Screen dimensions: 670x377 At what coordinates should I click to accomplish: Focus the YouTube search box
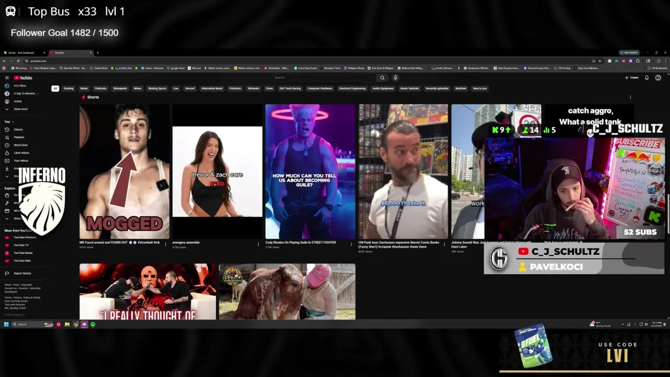pos(325,77)
